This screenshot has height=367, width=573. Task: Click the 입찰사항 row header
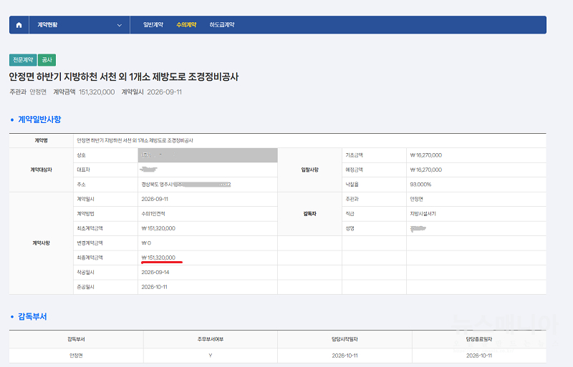tap(309, 170)
